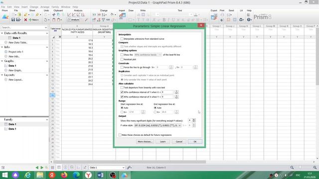Open the Help menu
This screenshot has height=179, width=319.
(x=75, y=7)
